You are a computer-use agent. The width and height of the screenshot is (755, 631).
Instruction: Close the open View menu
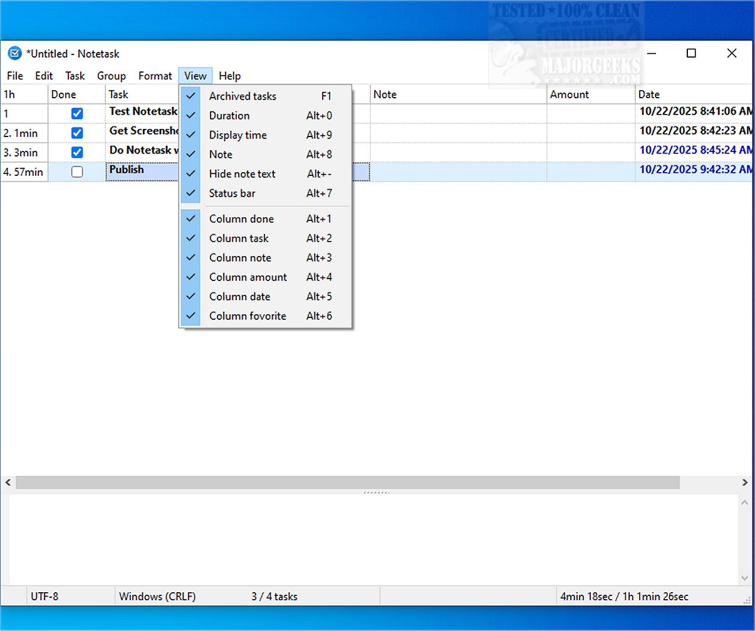(x=195, y=76)
